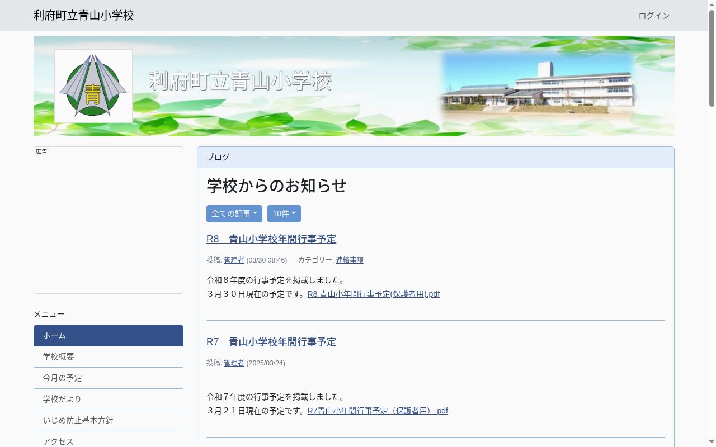This screenshot has height=447, width=716.
Task: Click 管理者 author link of R8 post
Action: 234,260
